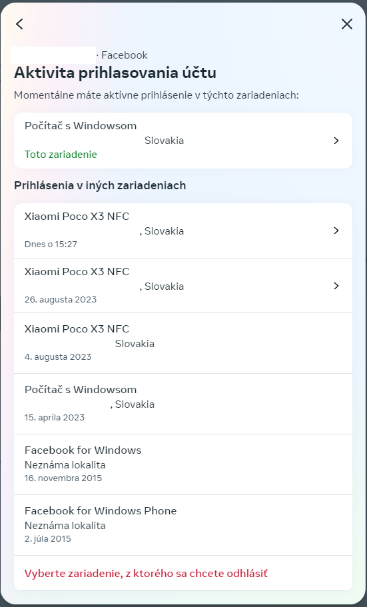
Task: Go back using the left arrow icon
Action: point(20,24)
